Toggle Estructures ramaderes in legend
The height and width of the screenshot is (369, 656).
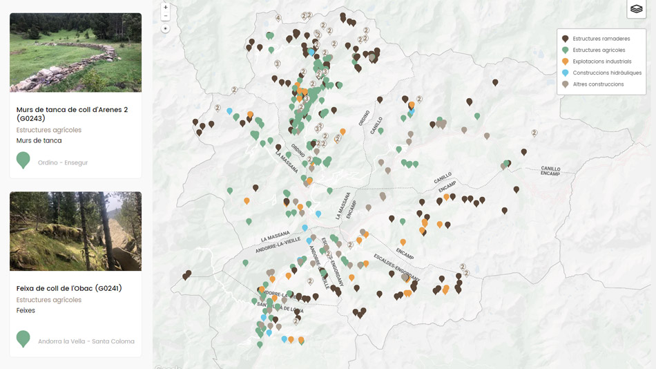[x=601, y=39]
